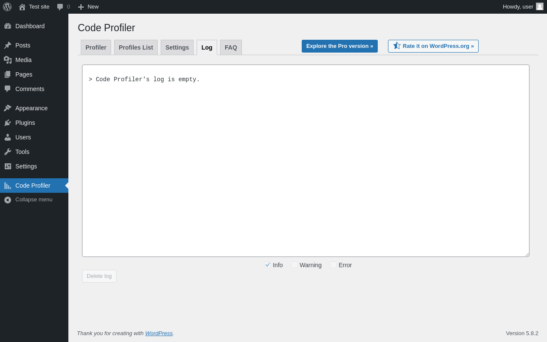Click the Appearance paintbrush icon
The width and height of the screenshot is (547, 342).
8,108
